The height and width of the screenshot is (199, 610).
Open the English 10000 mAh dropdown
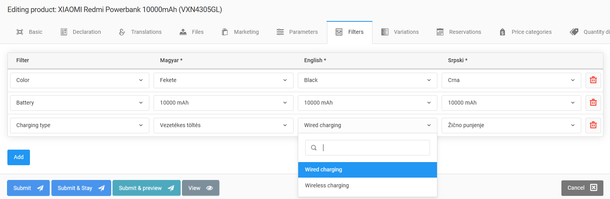click(367, 103)
